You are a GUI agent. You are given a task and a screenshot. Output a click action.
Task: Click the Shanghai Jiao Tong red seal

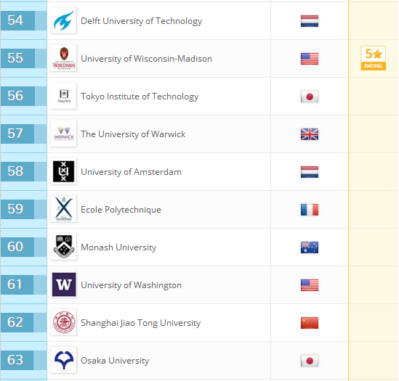(64, 322)
